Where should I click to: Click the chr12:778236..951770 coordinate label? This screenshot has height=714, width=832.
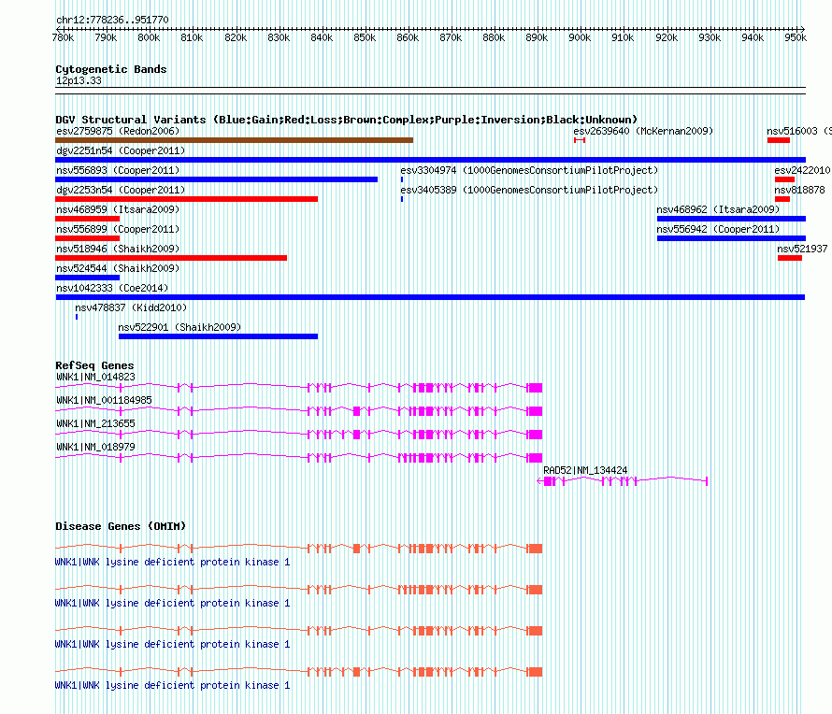(112, 21)
